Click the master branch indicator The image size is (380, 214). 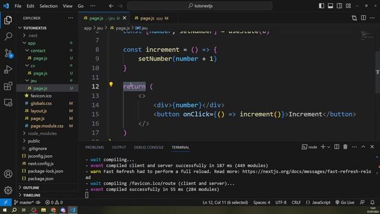coord(24,202)
